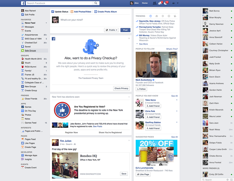Open chat settings gear icon
This screenshot has width=234, height=181.
pos(228,180)
